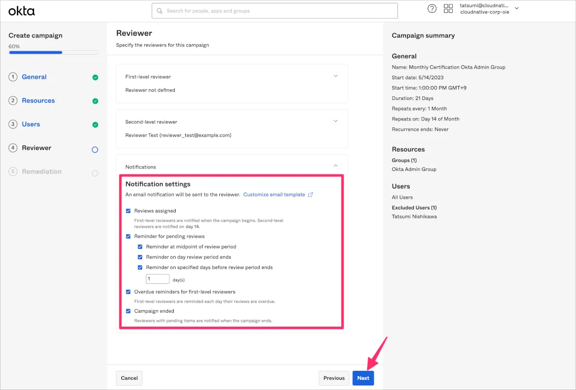576x390 pixels.
Task: Open the account dropdown arrow
Action: point(516,9)
